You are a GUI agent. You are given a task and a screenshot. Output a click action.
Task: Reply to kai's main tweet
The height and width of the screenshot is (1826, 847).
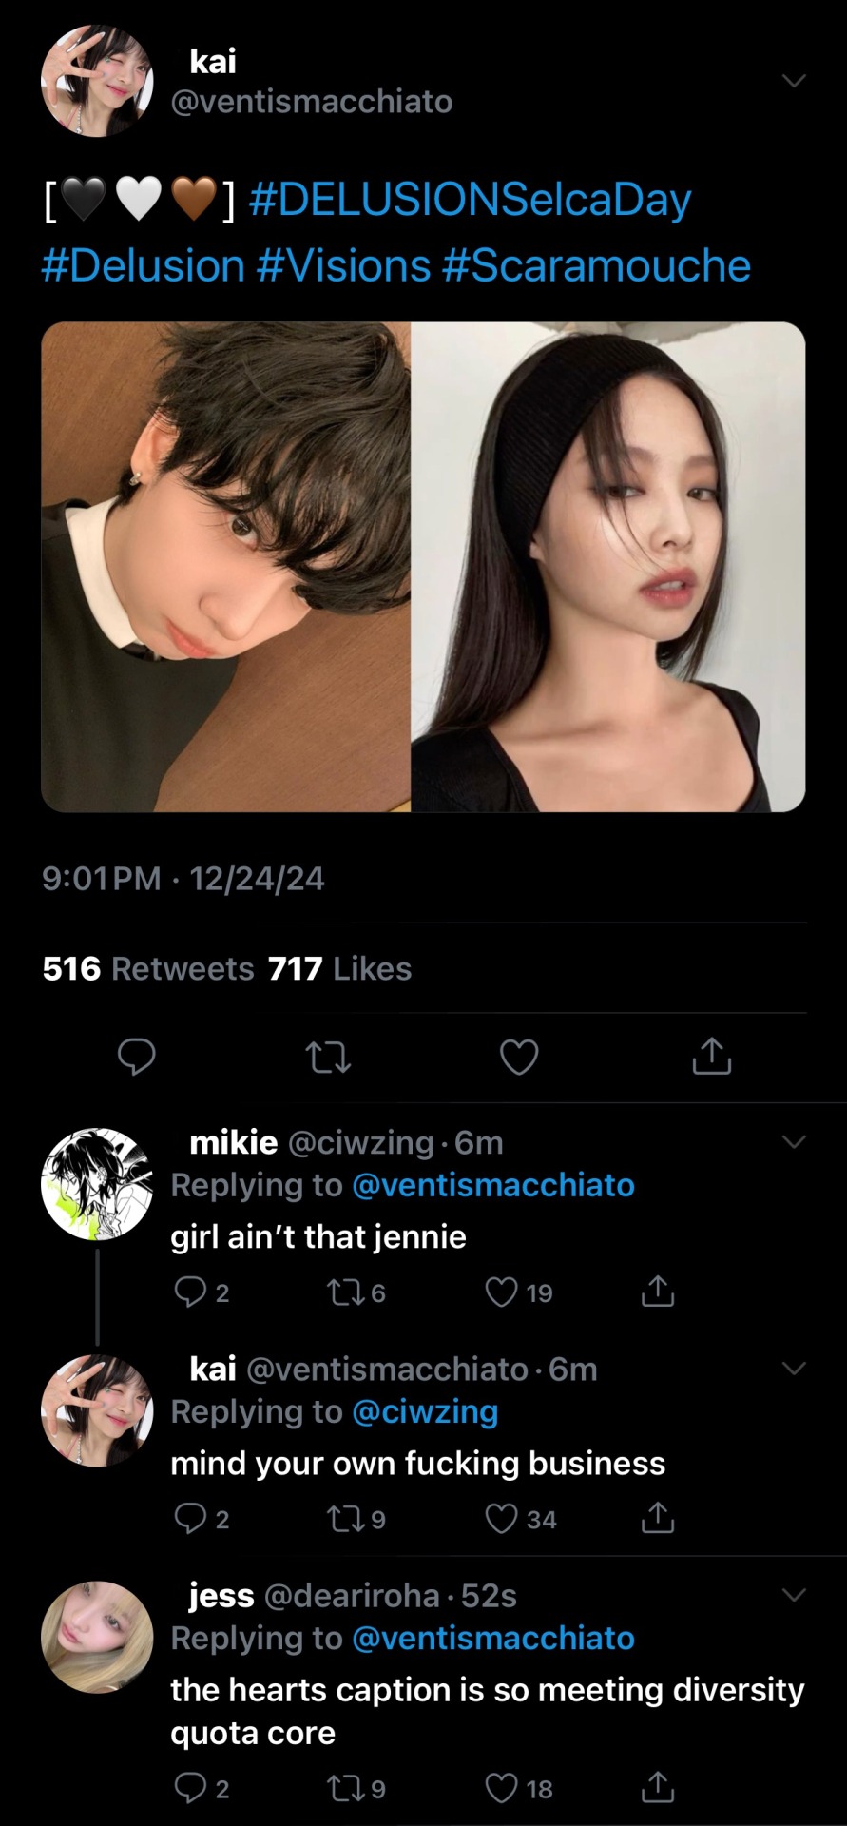(136, 1057)
